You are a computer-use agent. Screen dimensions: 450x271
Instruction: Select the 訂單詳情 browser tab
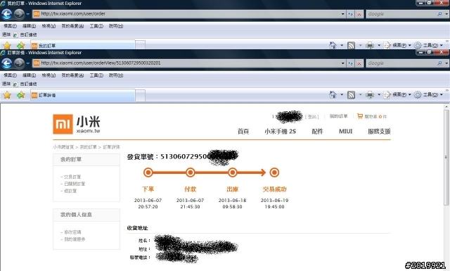tap(83, 95)
